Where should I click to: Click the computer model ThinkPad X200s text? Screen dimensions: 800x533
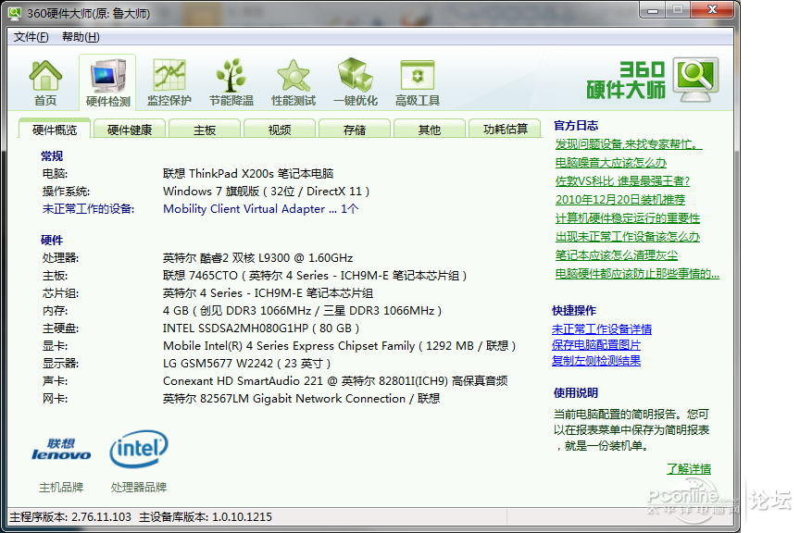click(x=248, y=173)
